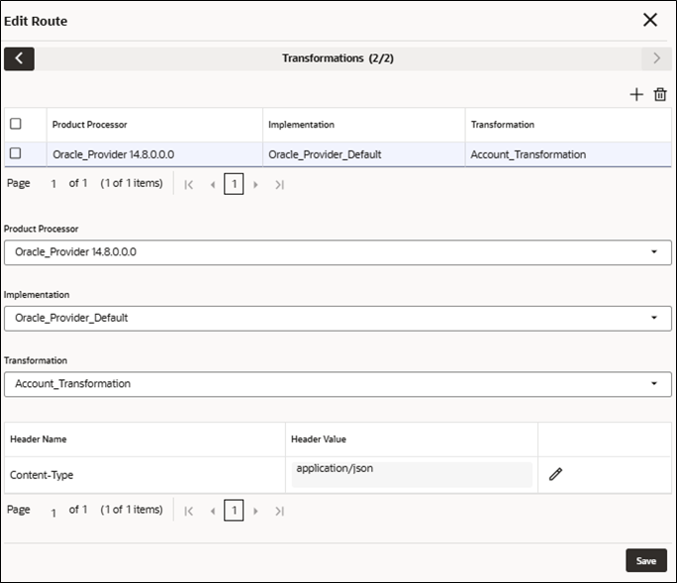Click page 1 button in transformations pagination
This screenshot has height=583, width=677.
pos(234,184)
